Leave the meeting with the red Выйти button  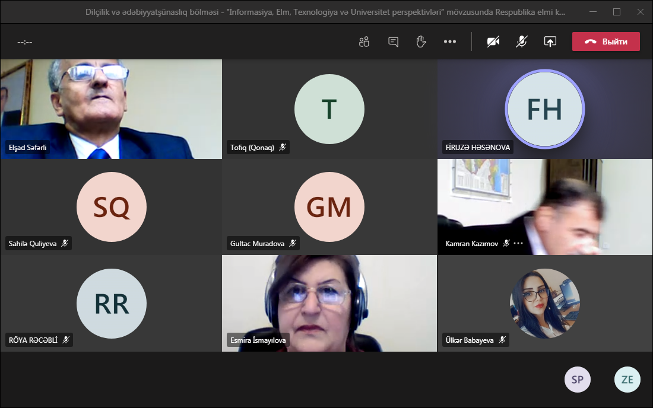tap(606, 42)
